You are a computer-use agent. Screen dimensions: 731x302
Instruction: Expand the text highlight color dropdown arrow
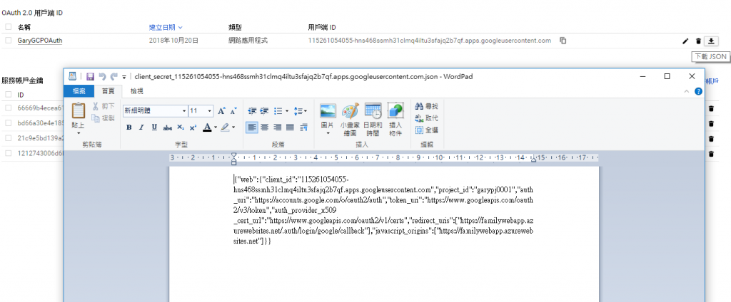pos(233,127)
